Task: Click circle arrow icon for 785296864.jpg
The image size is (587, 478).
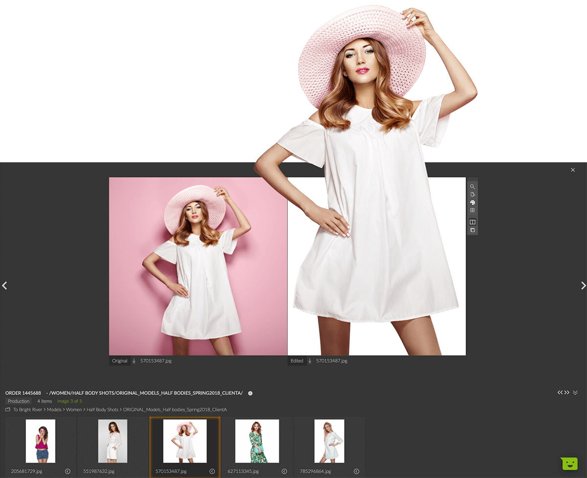Action: [x=356, y=471]
